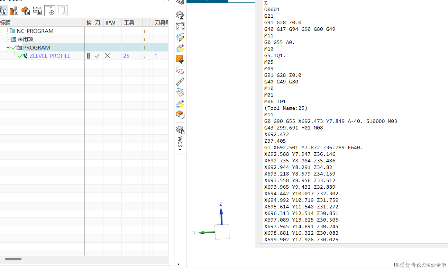Image resolution: width=448 pixels, height=269 pixels.
Task: Collapse the NC_PROGRAM tree node
Action: [x=2, y=31]
